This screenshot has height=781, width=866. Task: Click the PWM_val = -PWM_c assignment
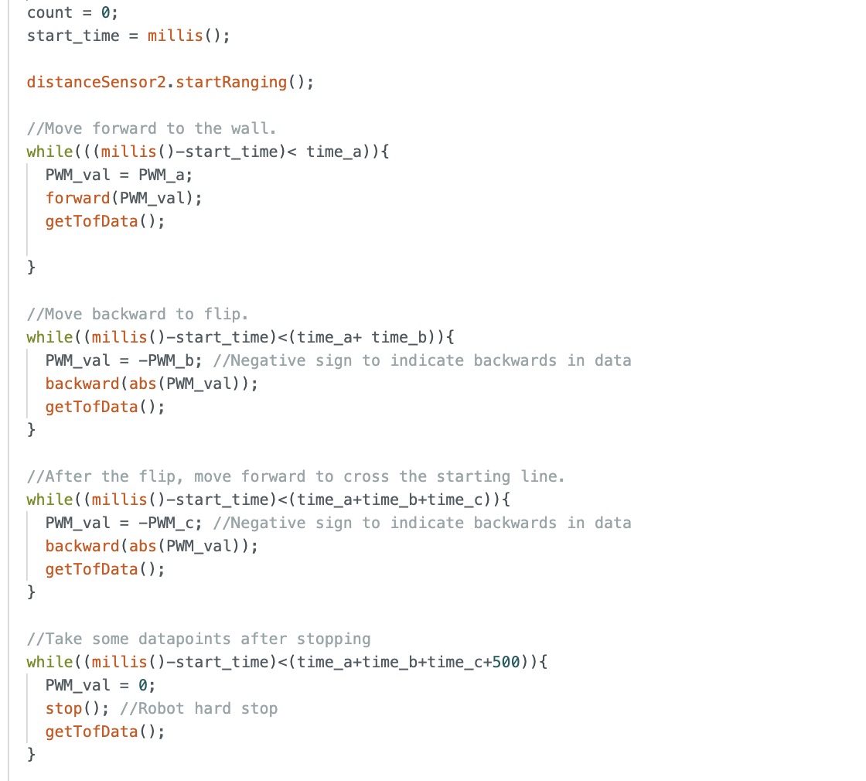pyautogui.click(x=124, y=523)
